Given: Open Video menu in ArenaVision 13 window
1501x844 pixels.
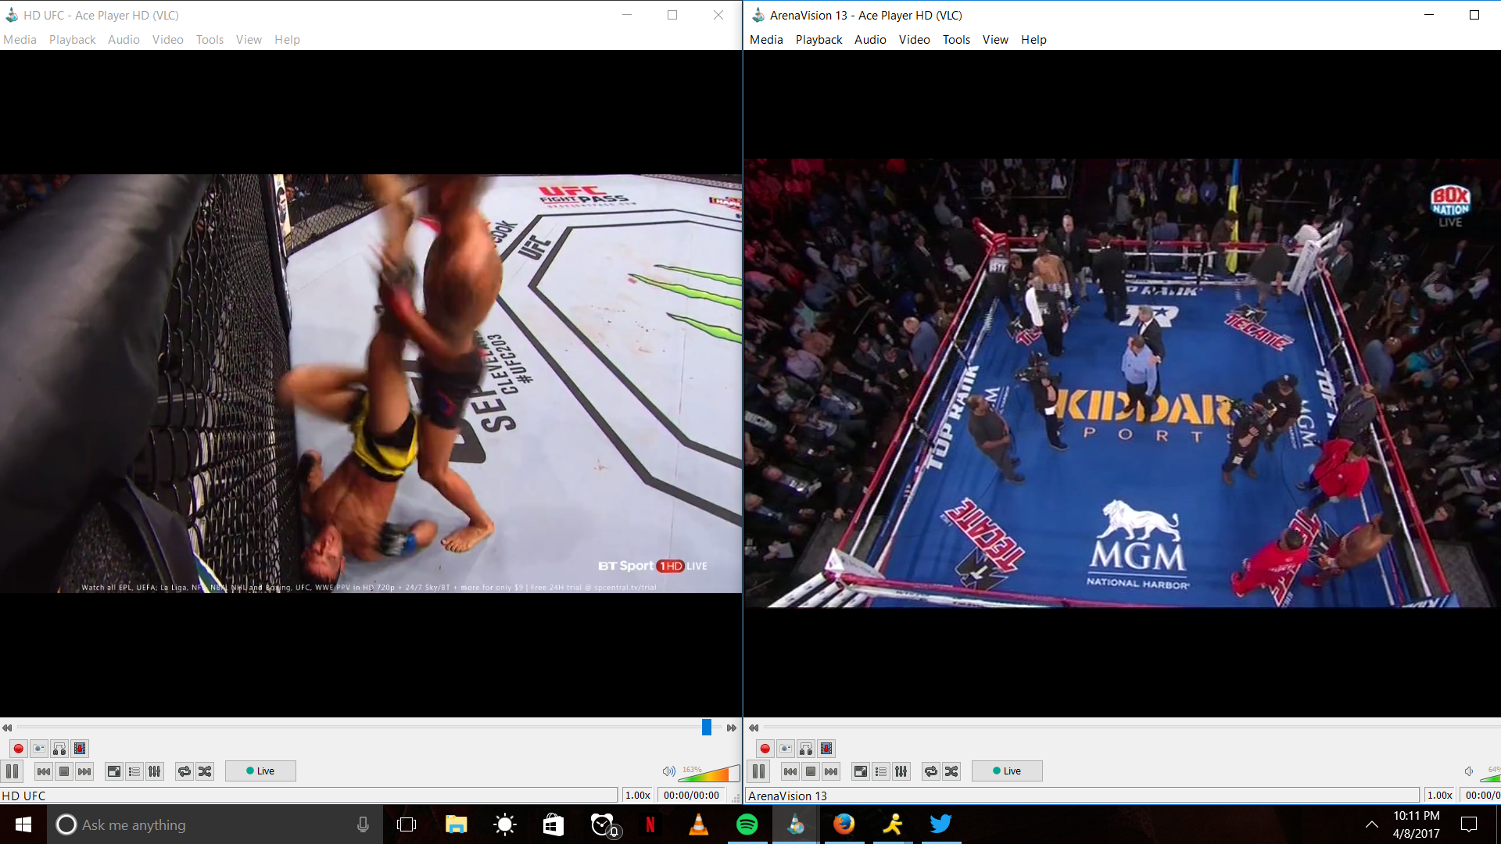Looking at the screenshot, I should 915,40.
